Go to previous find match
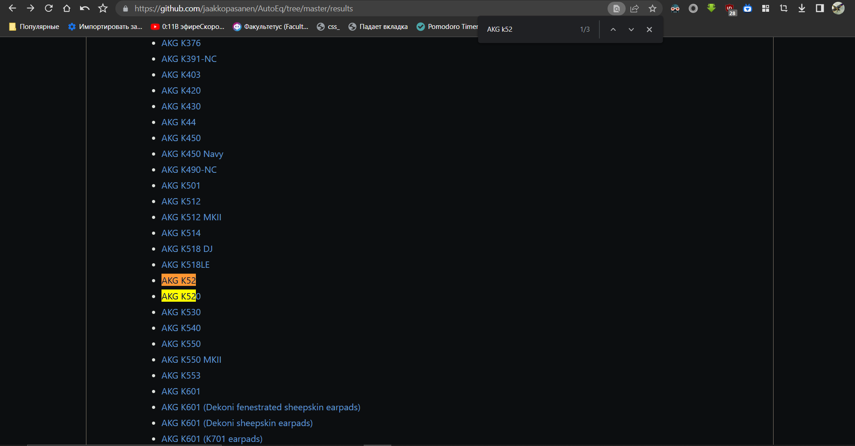855x446 pixels. tap(613, 29)
